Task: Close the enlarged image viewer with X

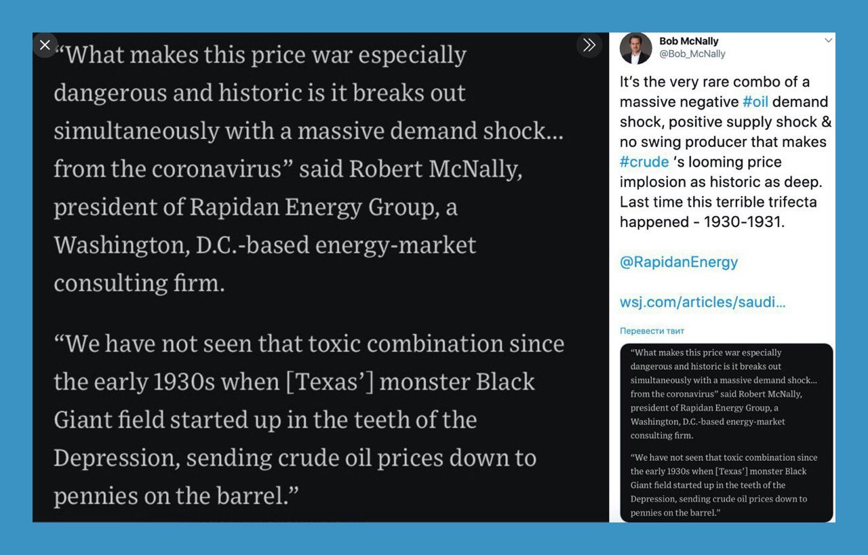Action: [x=45, y=45]
